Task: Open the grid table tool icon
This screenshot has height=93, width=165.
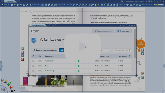Action: [x=102, y=5]
